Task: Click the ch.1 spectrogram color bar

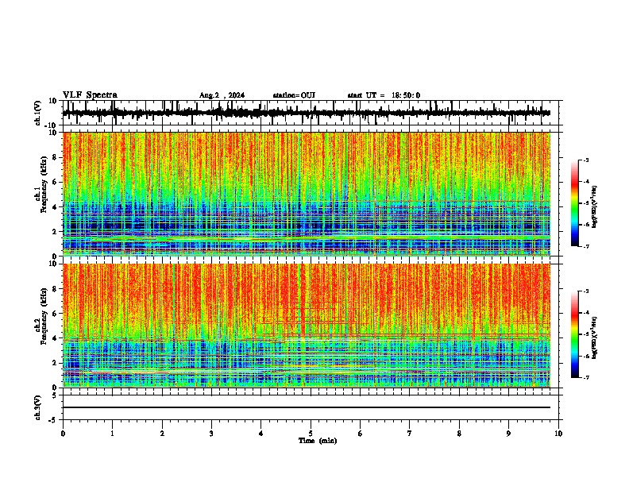Action: 575,203
